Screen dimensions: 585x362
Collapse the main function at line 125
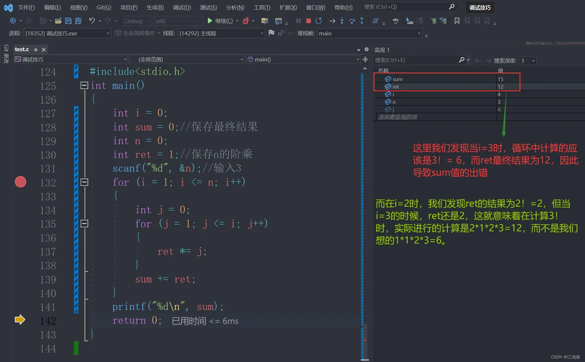click(x=84, y=85)
